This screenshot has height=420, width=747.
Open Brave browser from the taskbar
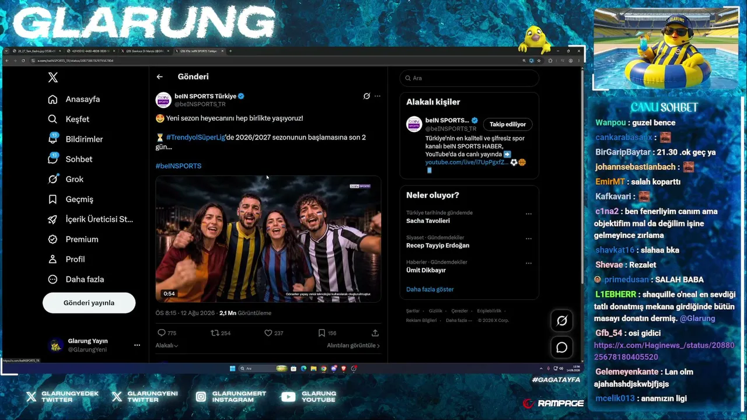[x=344, y=369]
